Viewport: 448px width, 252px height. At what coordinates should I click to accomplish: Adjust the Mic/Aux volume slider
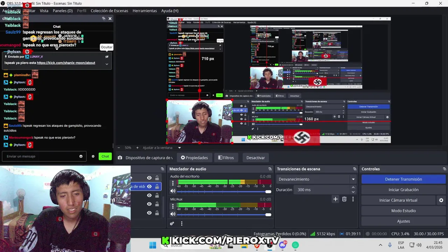(224, 215)
